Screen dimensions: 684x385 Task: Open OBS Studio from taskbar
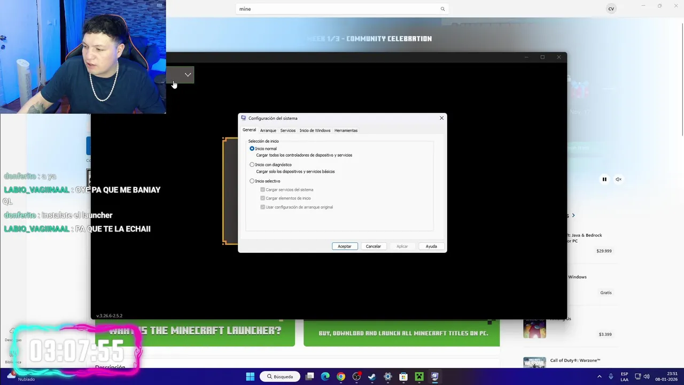coord(356,376)
